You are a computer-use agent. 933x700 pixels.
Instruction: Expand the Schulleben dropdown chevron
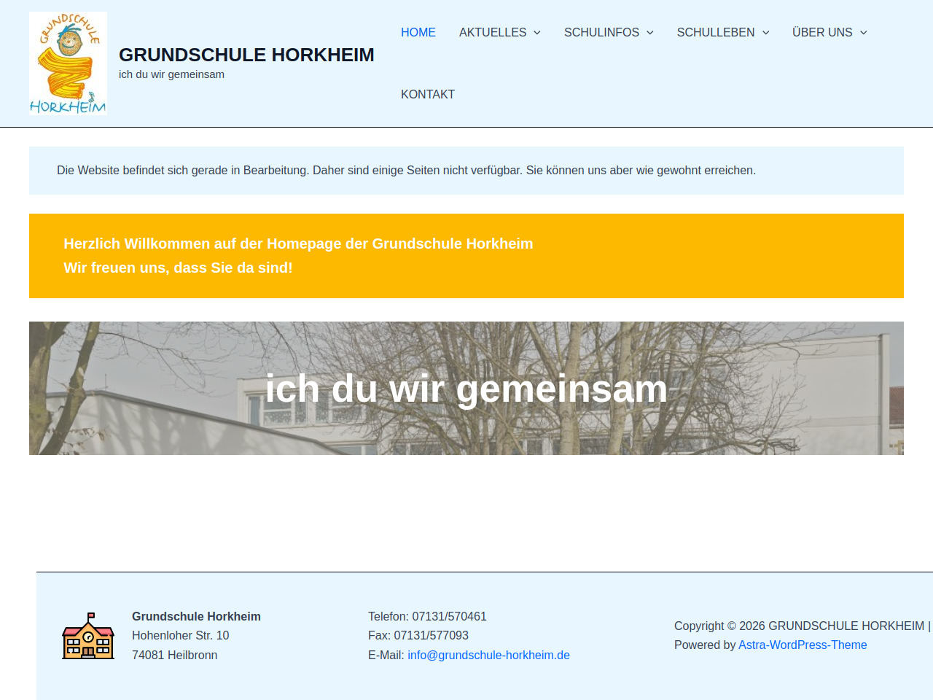[x=765, y=33]
